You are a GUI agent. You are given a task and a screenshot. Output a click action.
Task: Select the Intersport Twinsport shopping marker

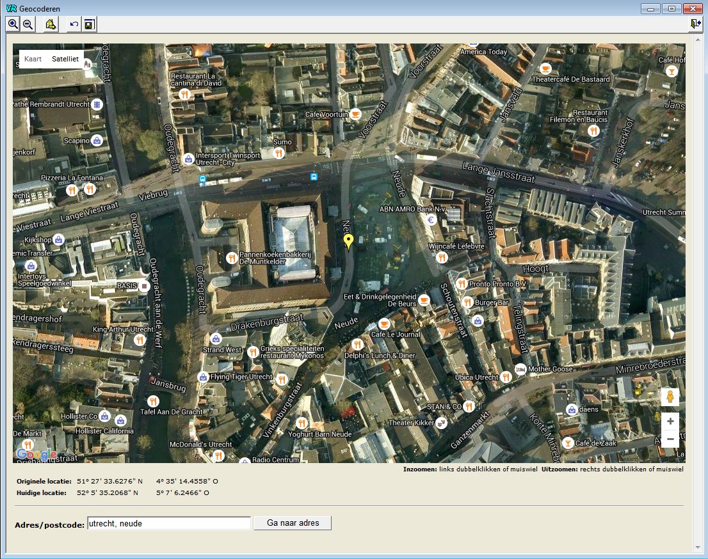tap(188, 159)
